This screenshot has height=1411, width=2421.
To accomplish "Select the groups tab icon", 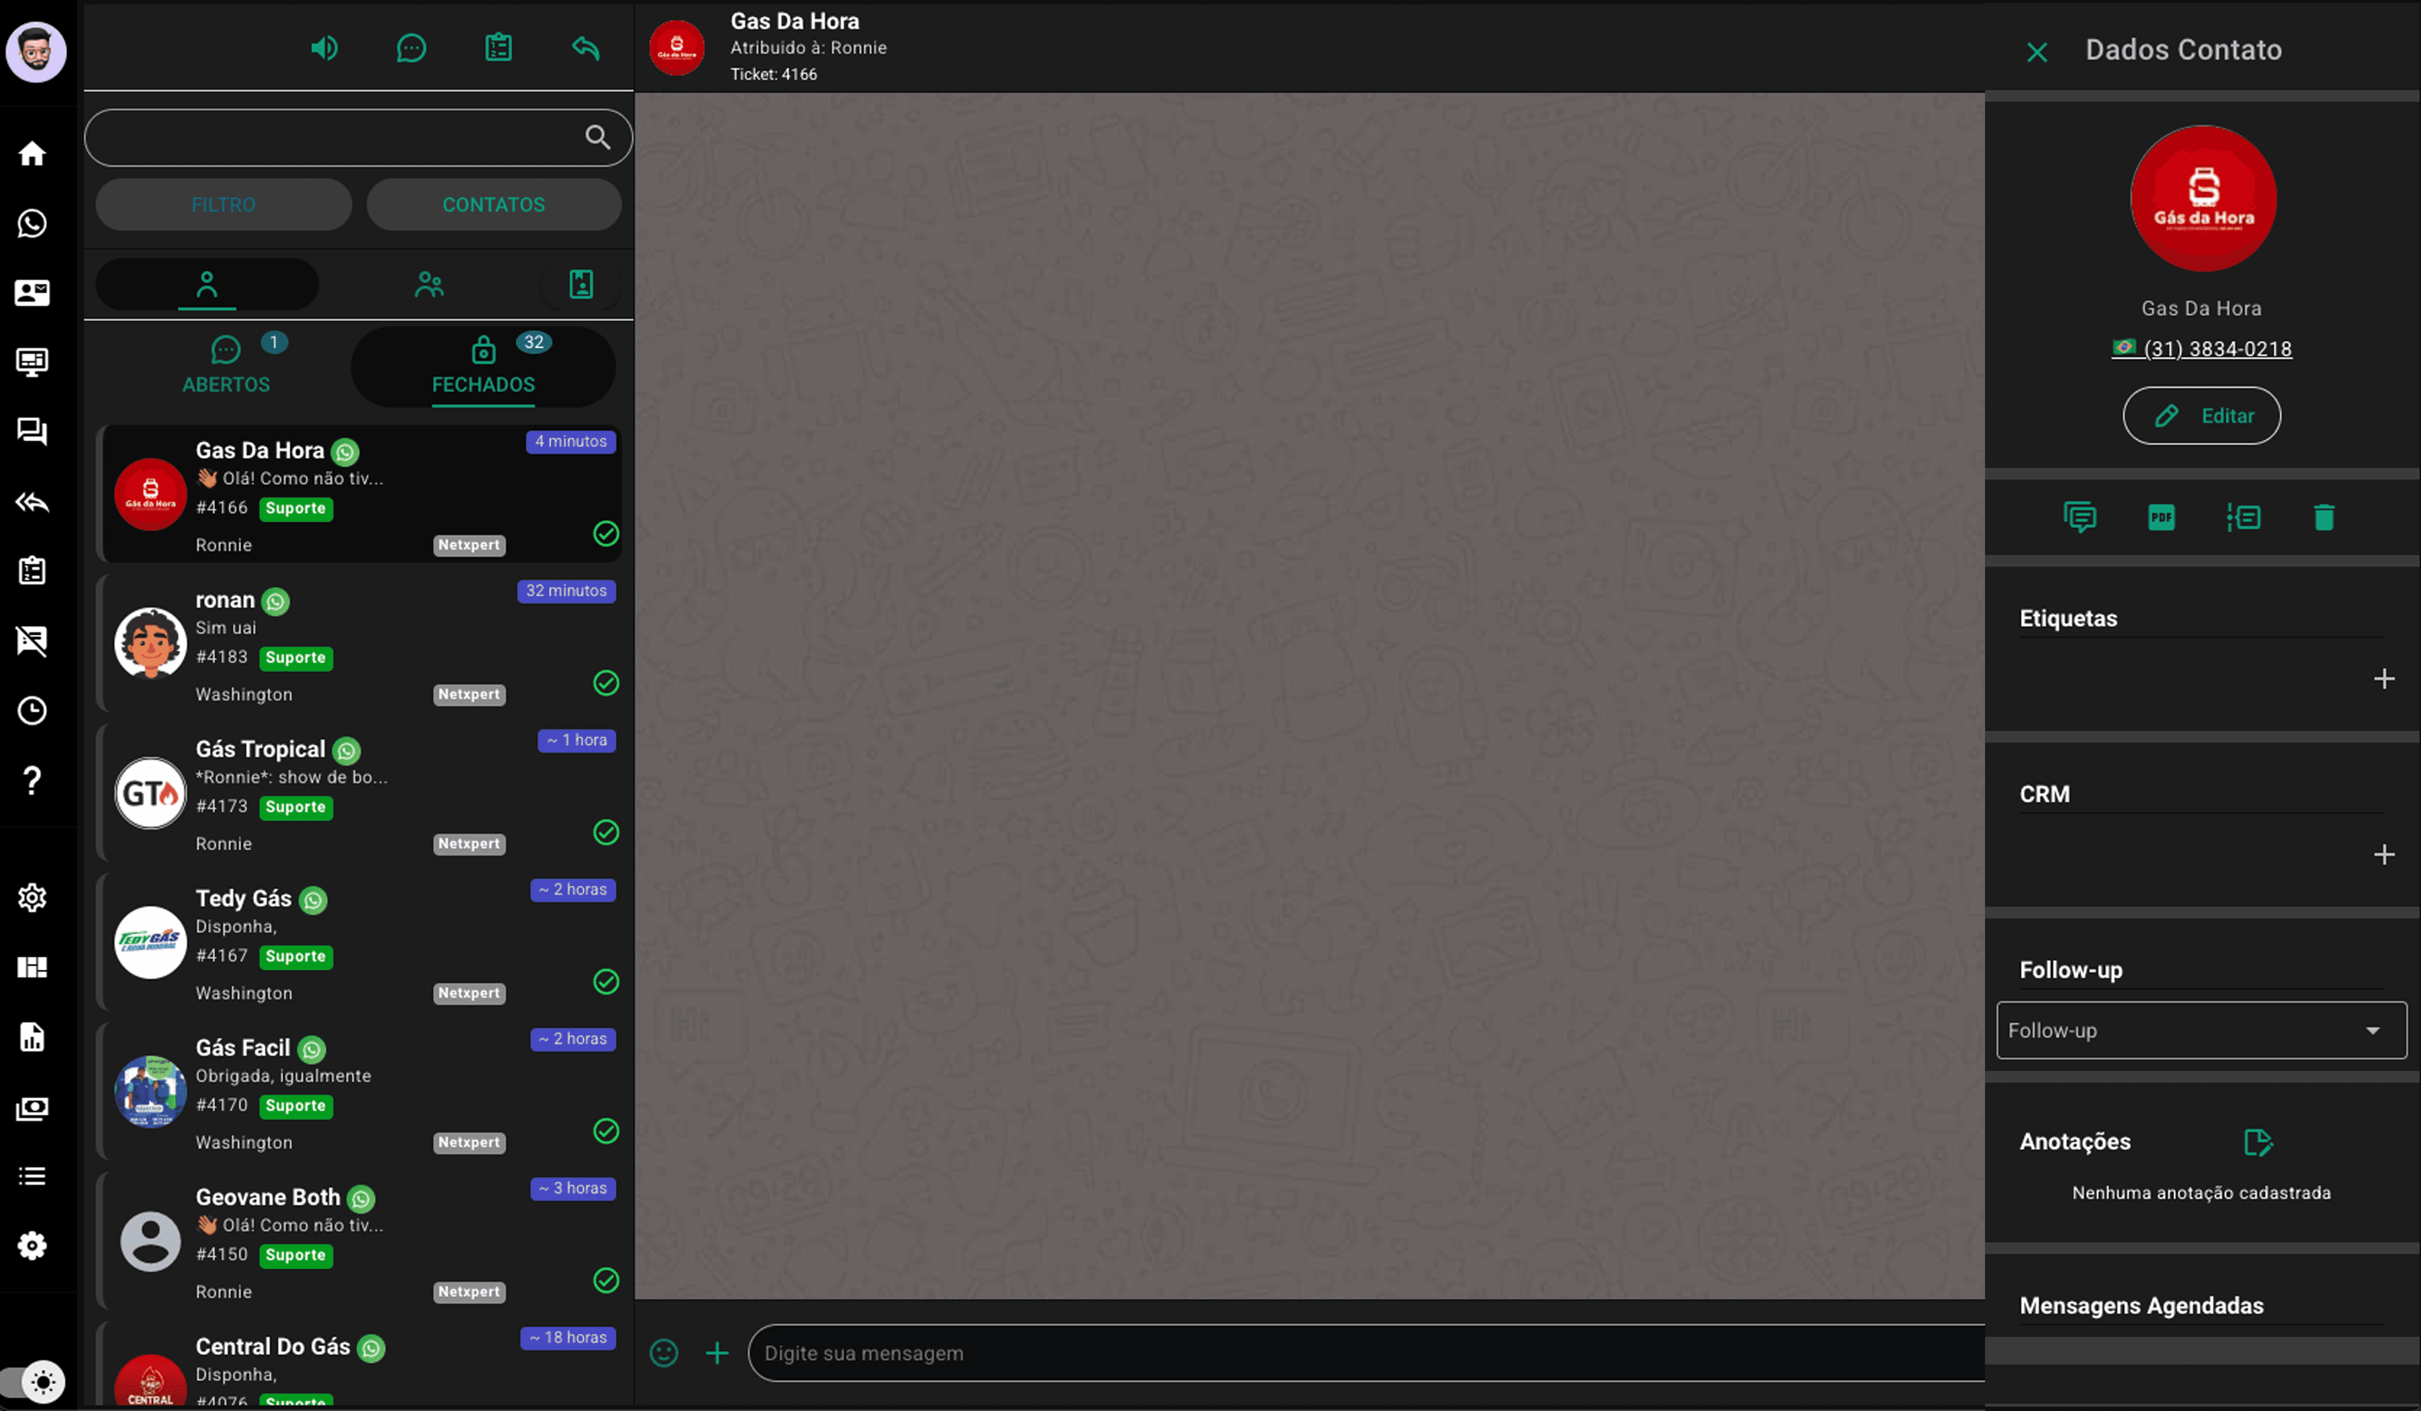I will point(429,284).
